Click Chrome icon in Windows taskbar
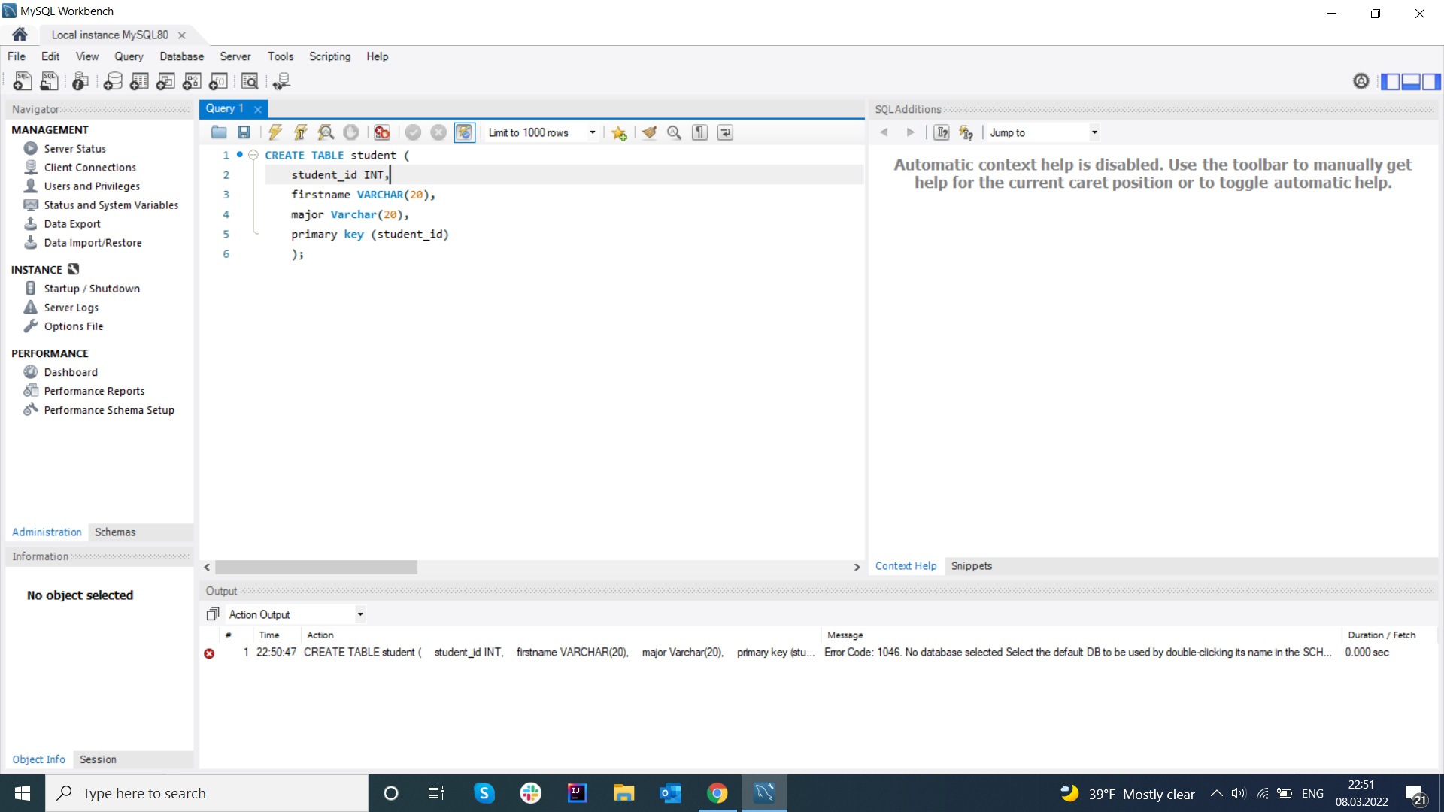Image resolution: width=1444 pixels, height=812 pixels. (717, 793)
